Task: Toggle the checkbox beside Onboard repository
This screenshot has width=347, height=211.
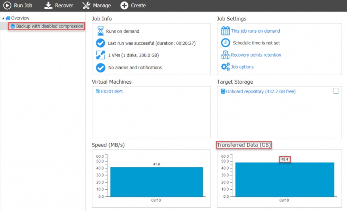Action: tap(336, 91)
